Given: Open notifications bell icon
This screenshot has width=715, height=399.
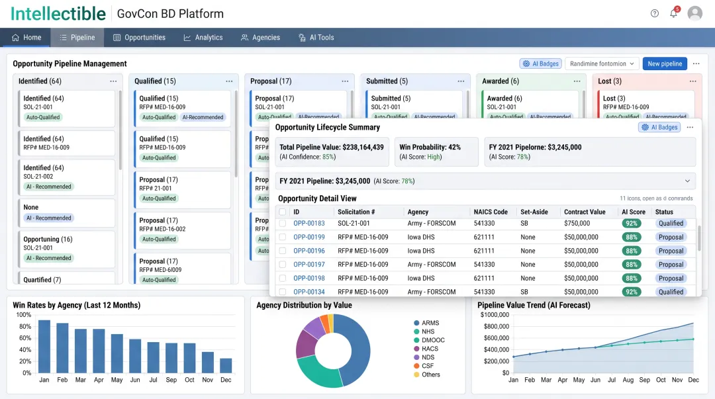Looking at the screenshot, I should (x=673, y=13).
